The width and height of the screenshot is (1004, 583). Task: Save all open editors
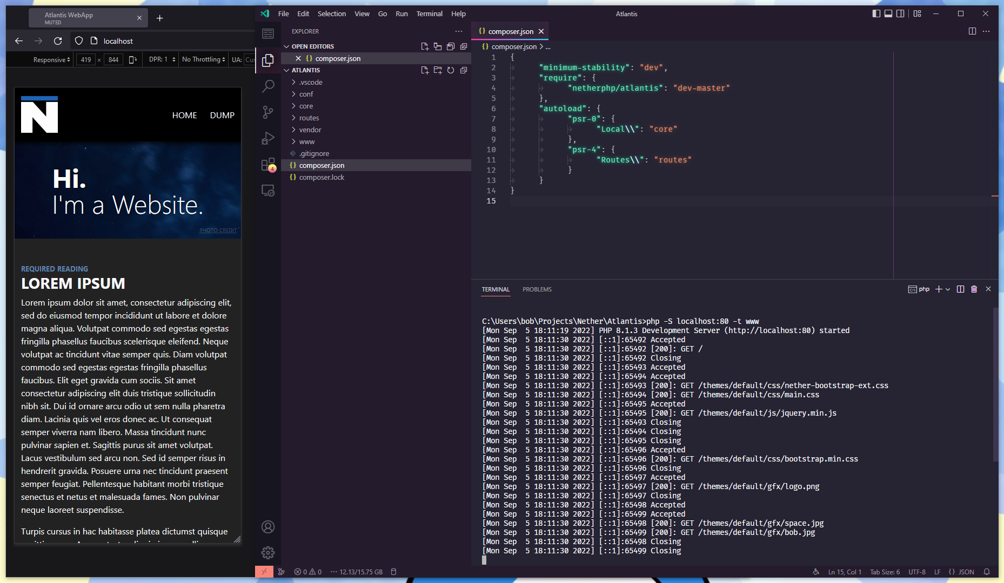tap(451, 46)
